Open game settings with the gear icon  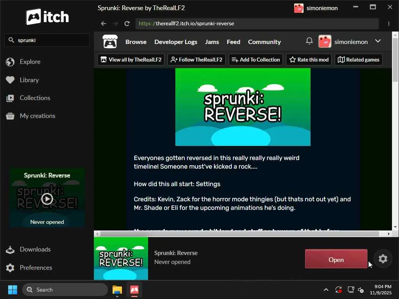(383, 259)
